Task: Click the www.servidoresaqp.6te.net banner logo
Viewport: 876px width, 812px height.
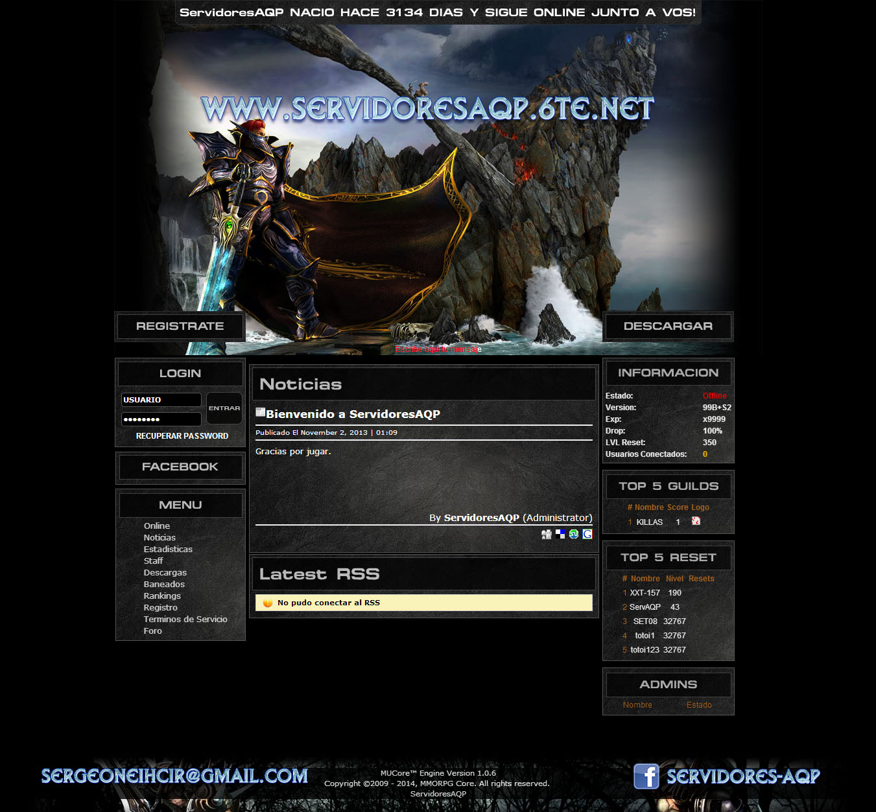Action: pyautogui.click(x=427, y=109)
